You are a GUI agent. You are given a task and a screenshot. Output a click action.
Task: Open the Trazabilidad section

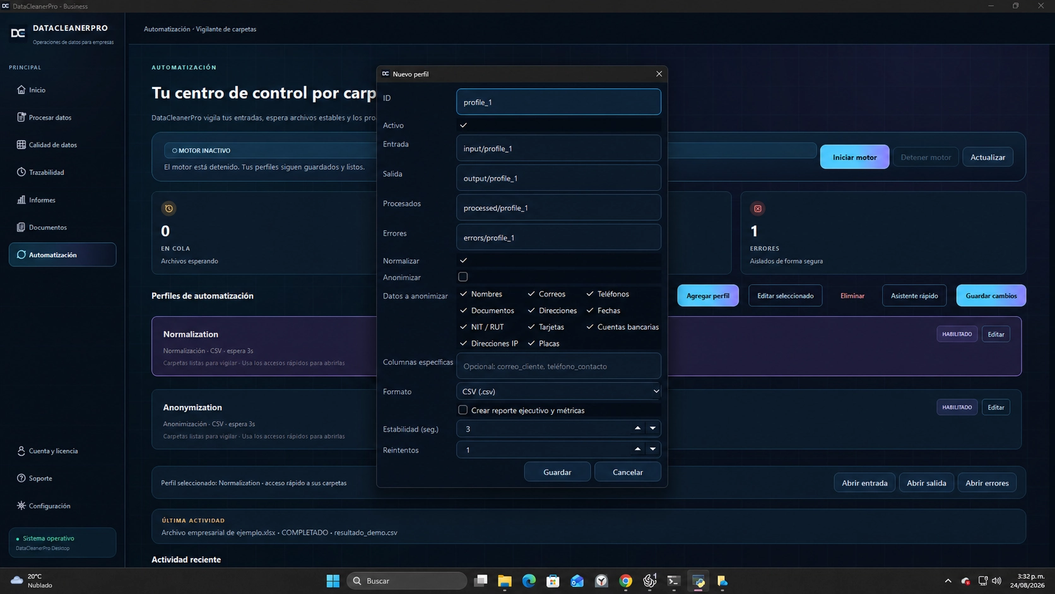coord(62,172)
